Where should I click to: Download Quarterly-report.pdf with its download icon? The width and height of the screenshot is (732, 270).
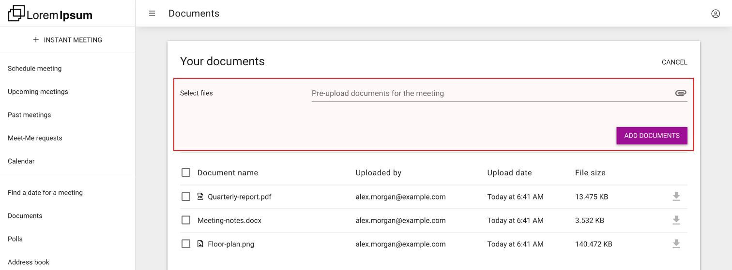pos(676,197)
